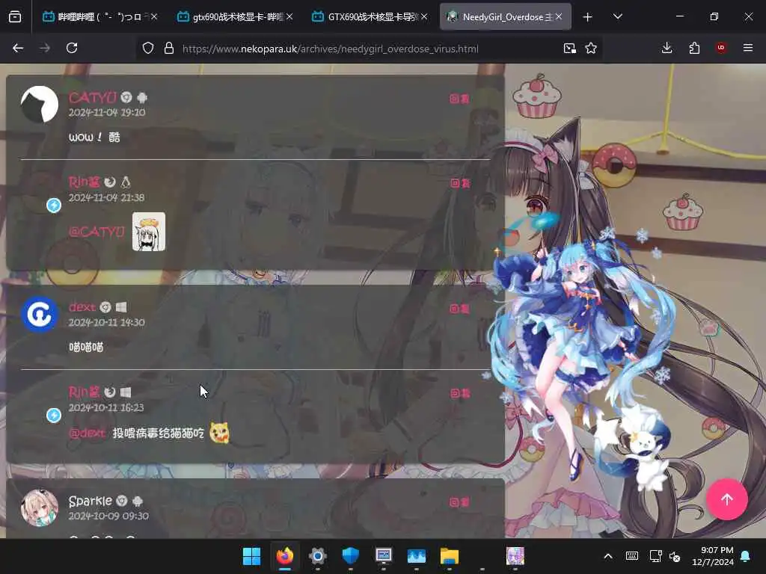Open dext's blue avatar

[40, 315]
